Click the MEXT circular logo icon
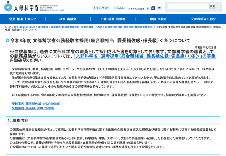 coord(8,6)
